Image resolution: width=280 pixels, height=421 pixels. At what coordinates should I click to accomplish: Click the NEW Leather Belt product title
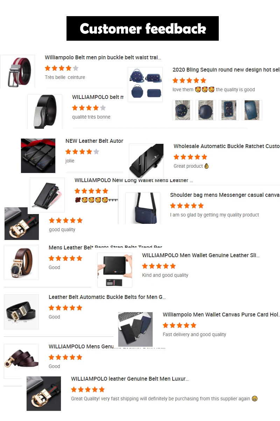(x=94, y=141)
